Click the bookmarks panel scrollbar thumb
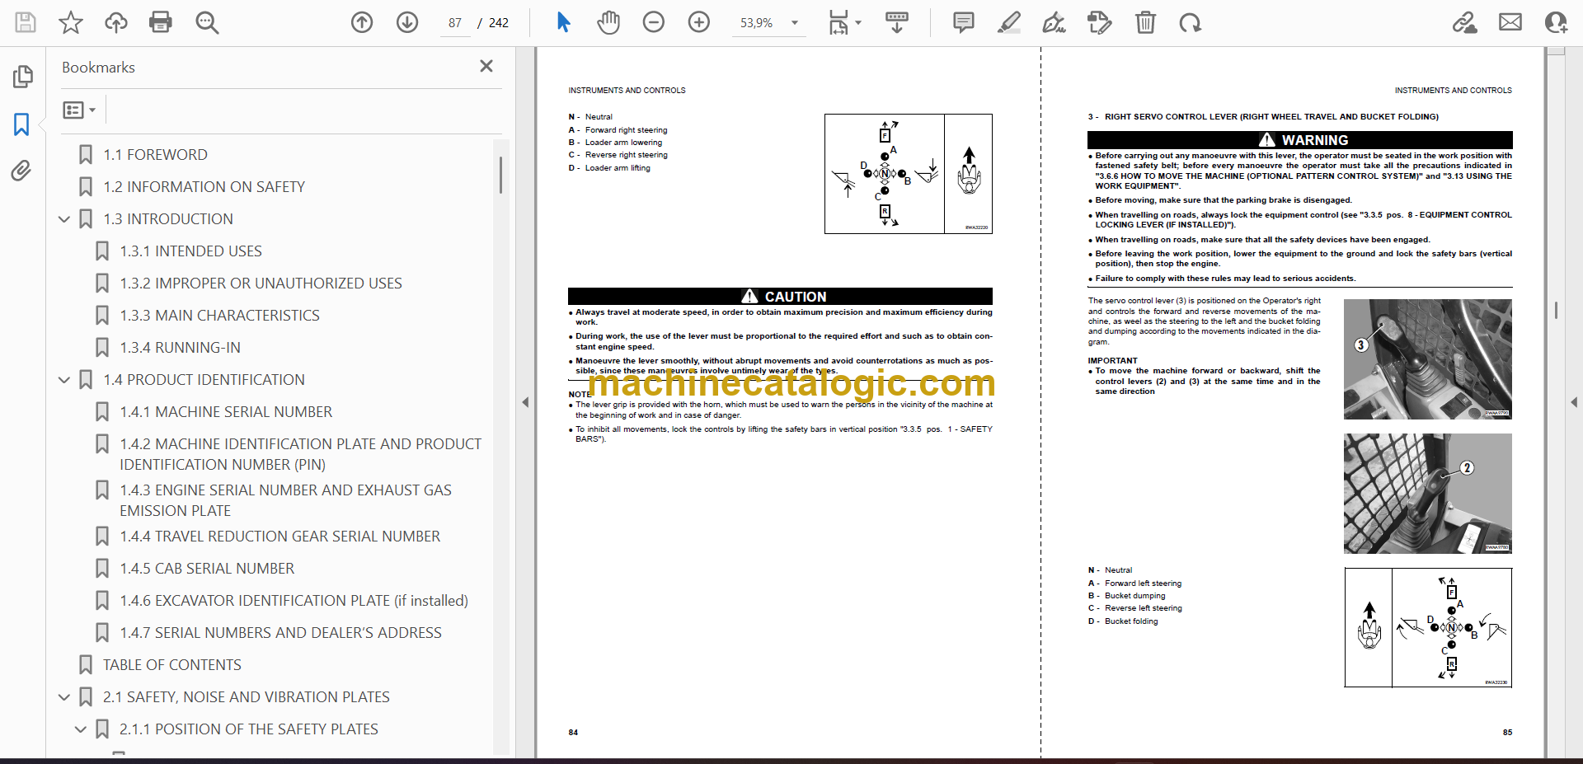Screen dimensions: 1583x764 pyautogui.click(x=500, y=176)
